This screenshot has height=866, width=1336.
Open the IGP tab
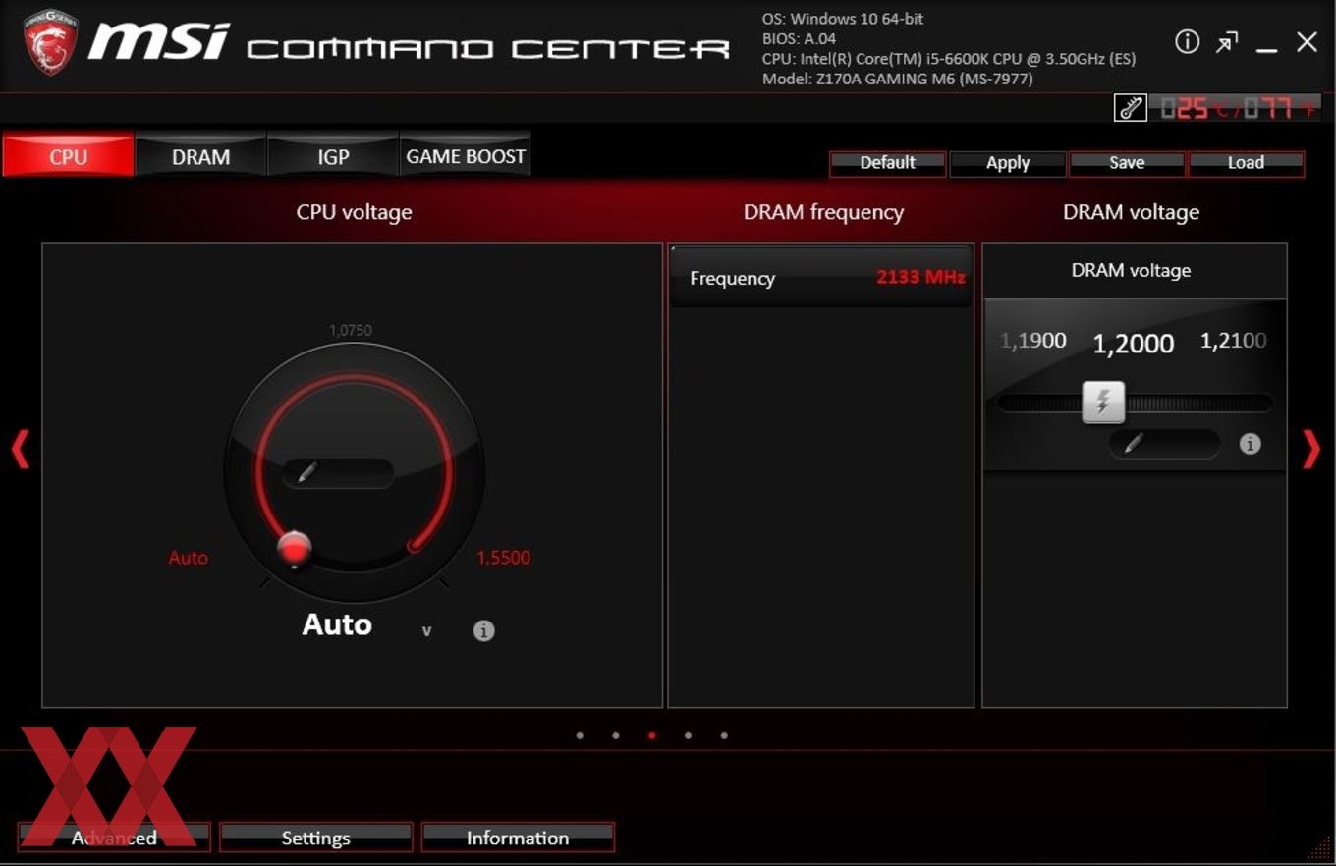tap(333, 156)
